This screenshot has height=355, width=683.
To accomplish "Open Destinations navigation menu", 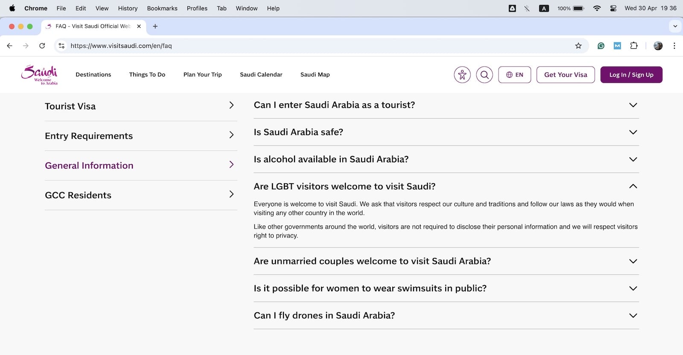I will click(93, 75).
